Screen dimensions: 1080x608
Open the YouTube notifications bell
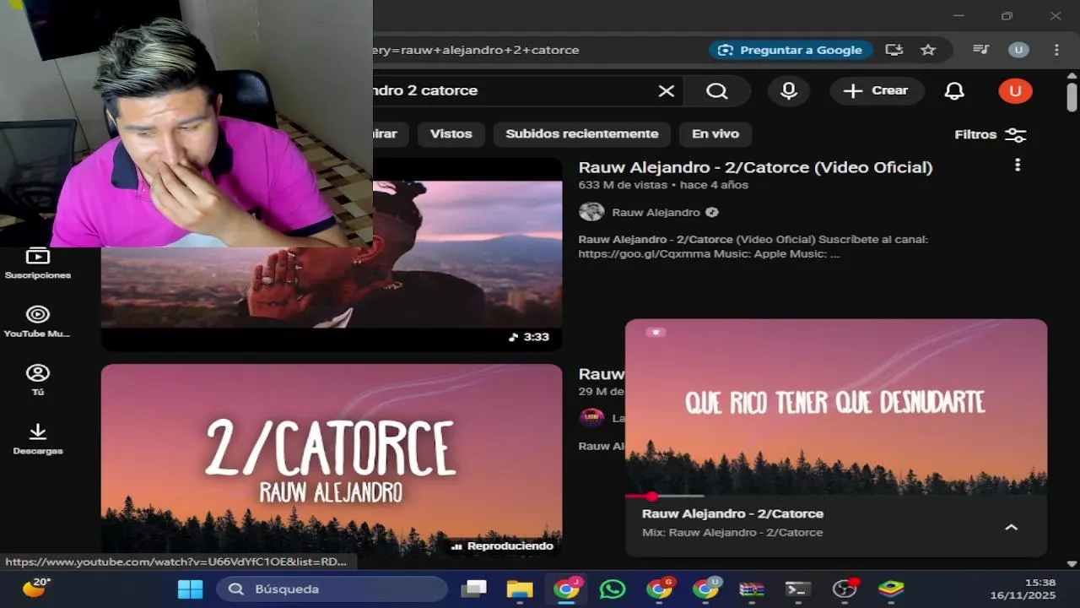pos(954,91)
